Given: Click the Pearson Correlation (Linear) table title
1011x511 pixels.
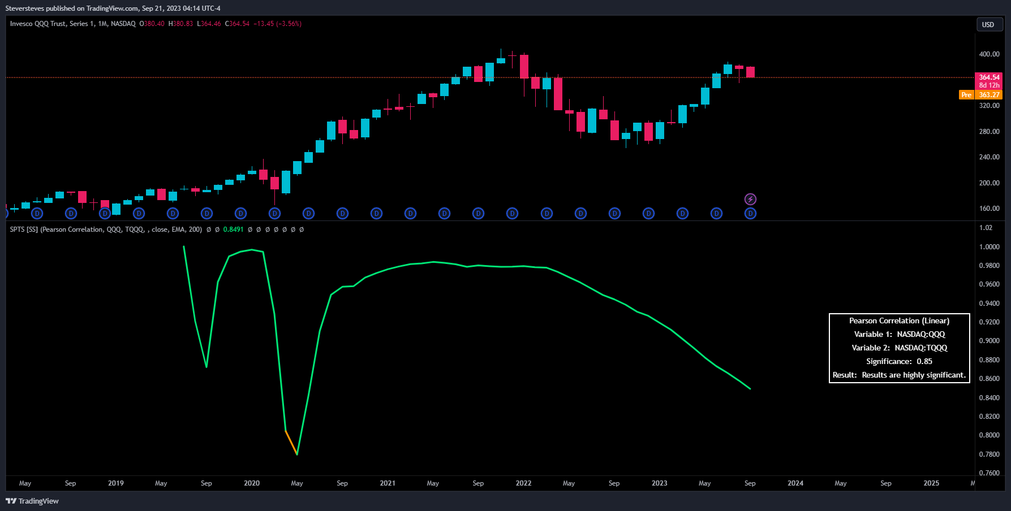Looking at the screenshot, I should (899, 321).
